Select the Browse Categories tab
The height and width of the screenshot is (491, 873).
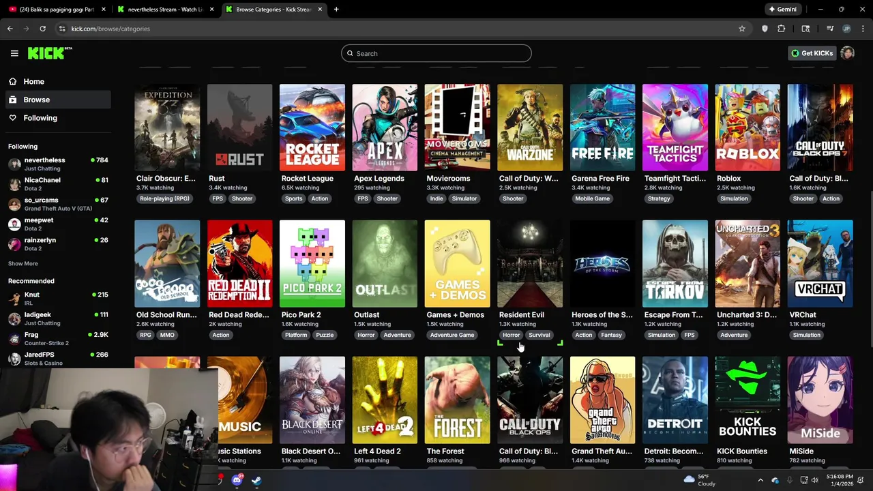273,10
